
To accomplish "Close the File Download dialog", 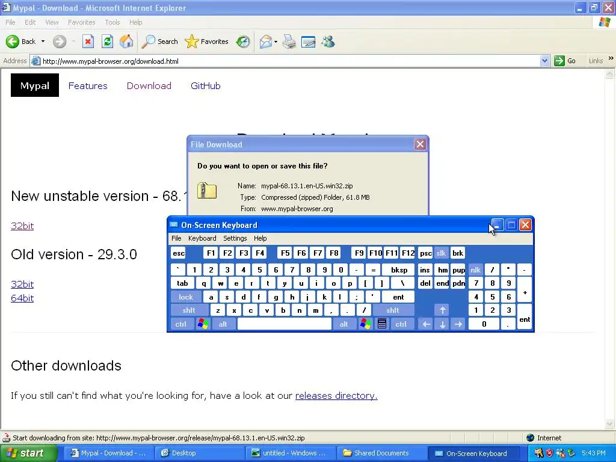I will 420,144.
